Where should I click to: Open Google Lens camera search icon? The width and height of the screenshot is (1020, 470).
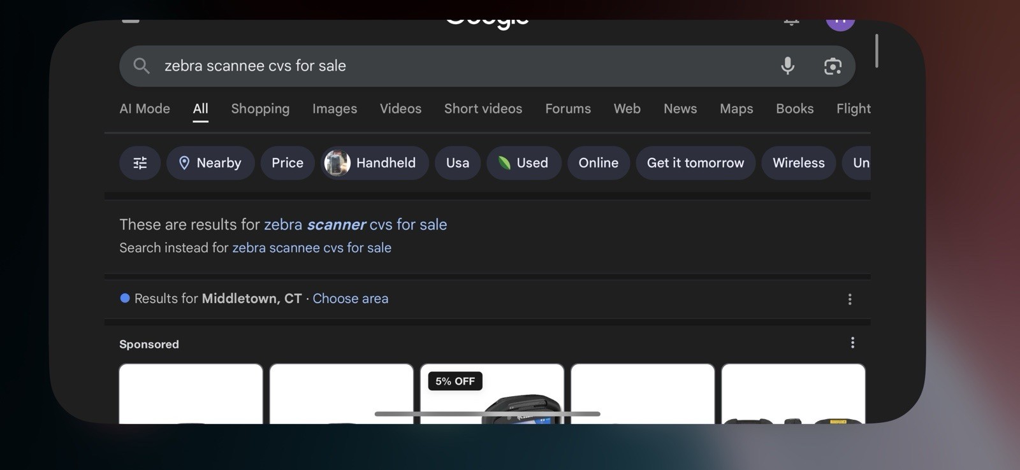[833, 66]
